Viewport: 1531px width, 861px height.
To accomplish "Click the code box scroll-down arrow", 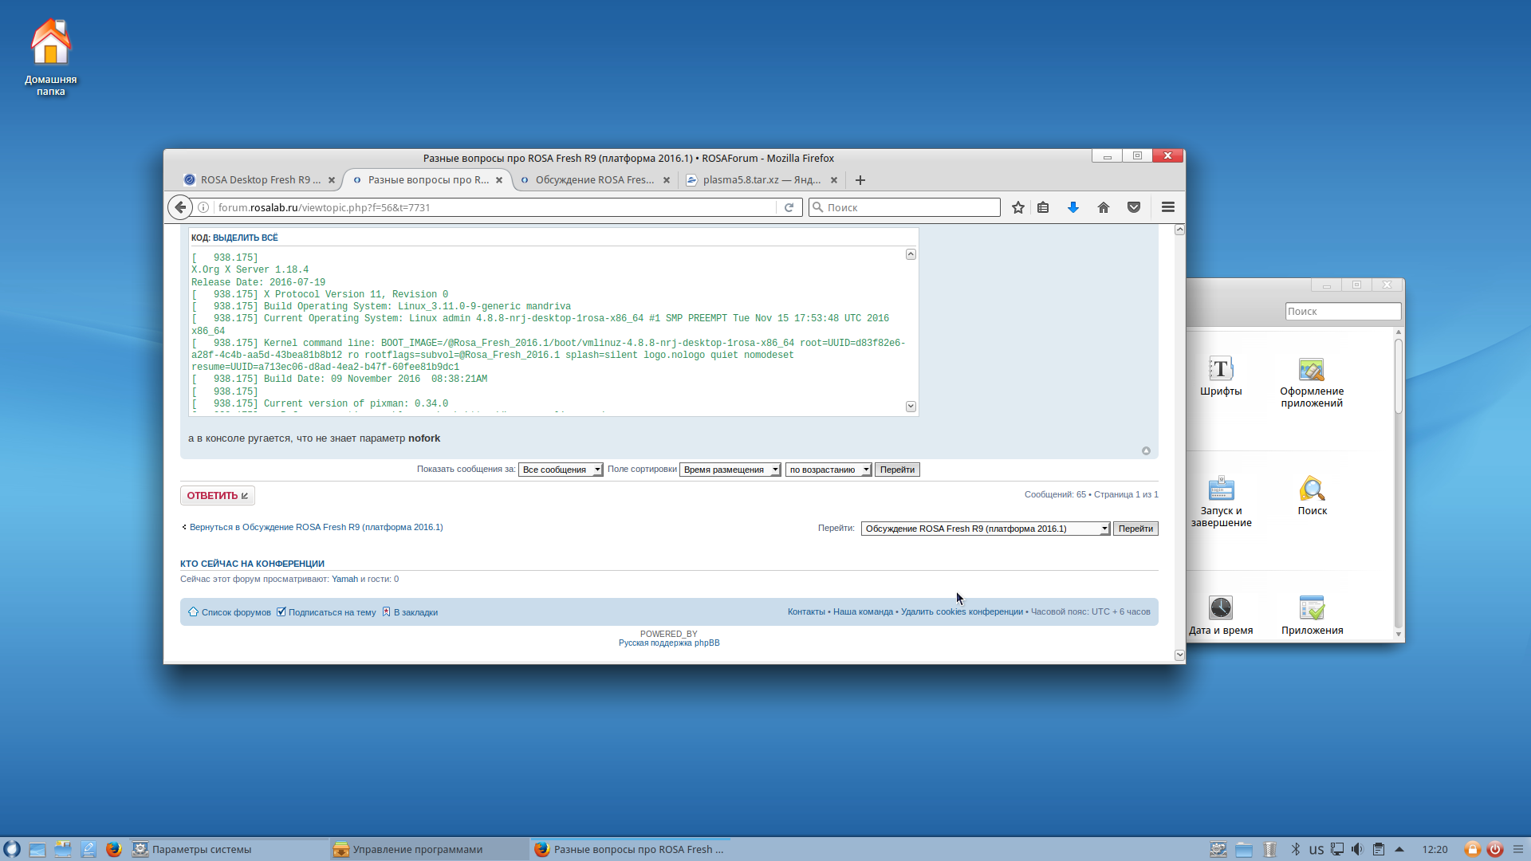I will point(911,407).
